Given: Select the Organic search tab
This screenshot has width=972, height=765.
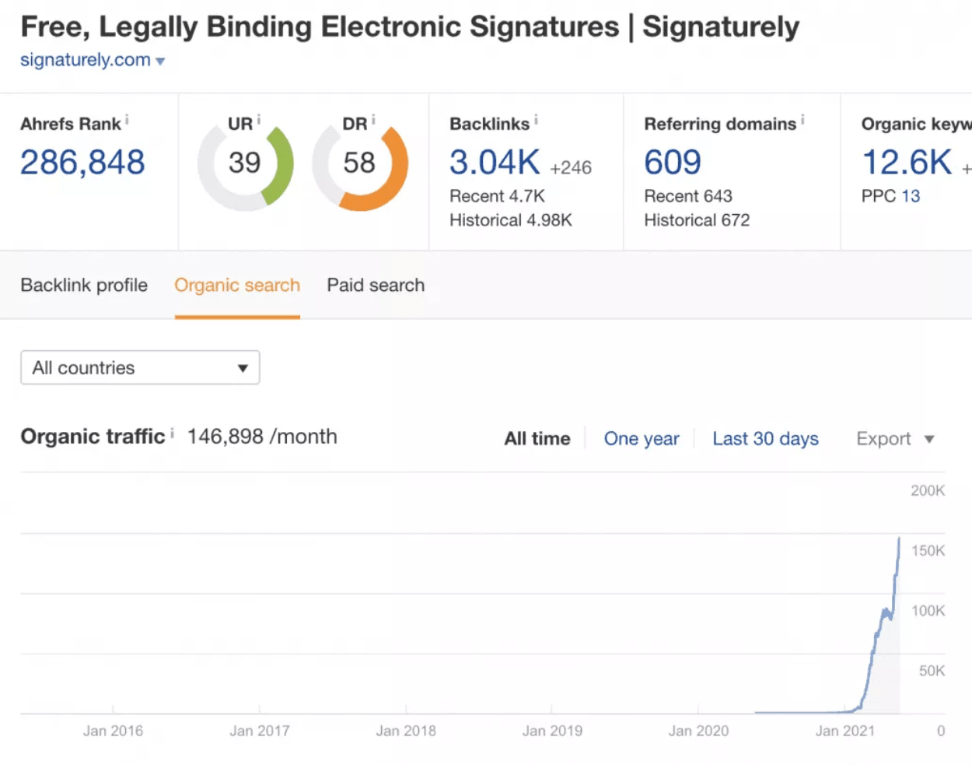Looking at the screenshot, I should [x=237, y=285].
